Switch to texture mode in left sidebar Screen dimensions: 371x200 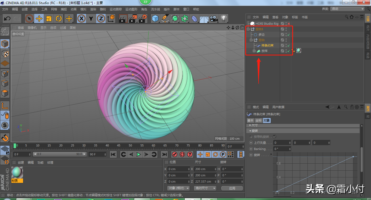pyautogui.click(x=5, y=54)
